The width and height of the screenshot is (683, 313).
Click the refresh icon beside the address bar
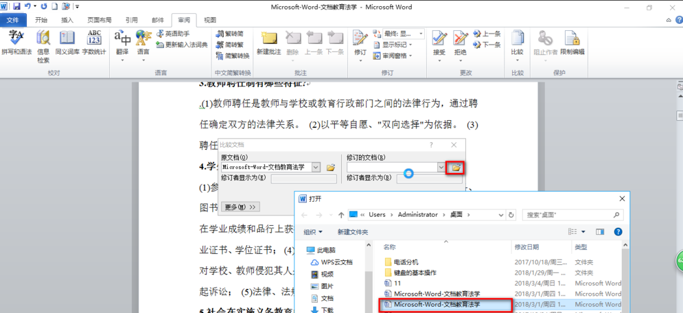tap(511, 215)
